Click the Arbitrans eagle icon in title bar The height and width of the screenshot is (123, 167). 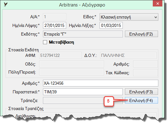5,4
